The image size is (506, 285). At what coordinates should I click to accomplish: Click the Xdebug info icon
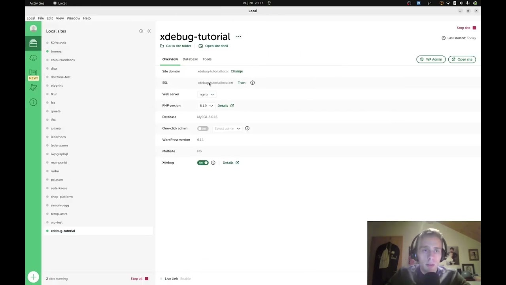tap(213, 163)
